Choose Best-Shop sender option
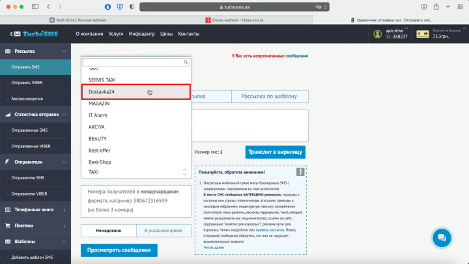The width and height of the screenshot is (469, 264). click(136, 162)
